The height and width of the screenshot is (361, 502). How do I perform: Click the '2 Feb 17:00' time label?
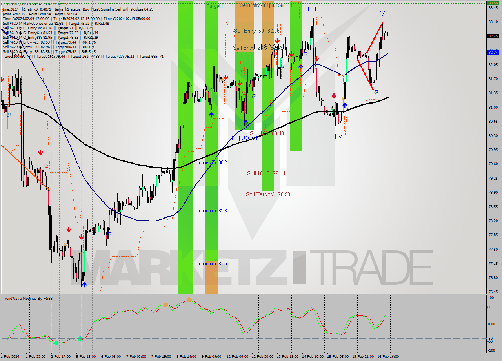pyautogui.click(x=60, y=357)
